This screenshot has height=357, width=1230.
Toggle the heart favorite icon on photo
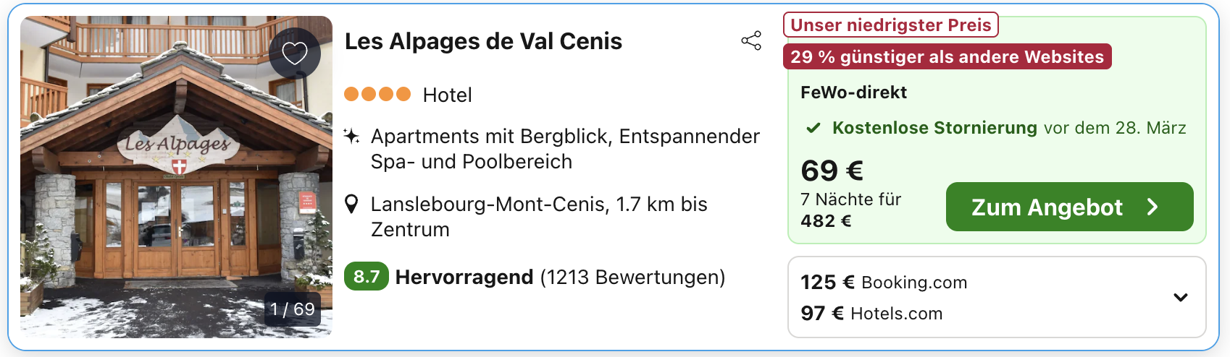point(295,53)
